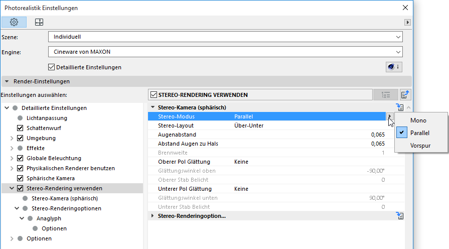Select Lichtanpassung in the settings tree
Image resolution: width=449 pixels, height=249 pixels.
coord(47,118)
